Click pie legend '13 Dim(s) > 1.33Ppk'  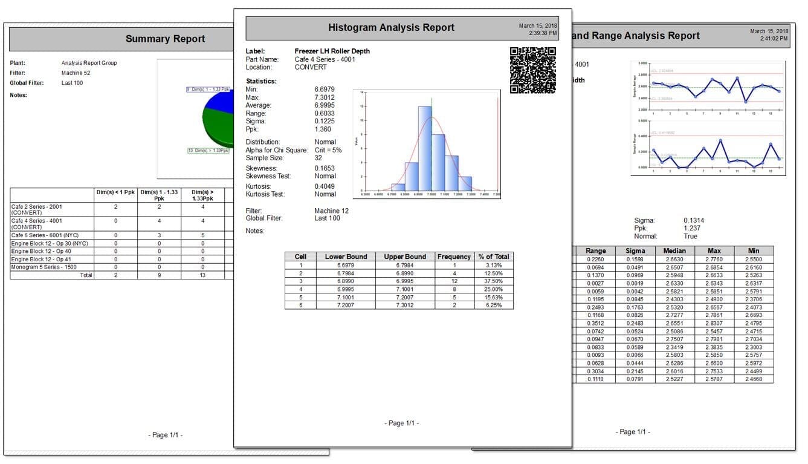pyautogui.click(x=208, y=151)
